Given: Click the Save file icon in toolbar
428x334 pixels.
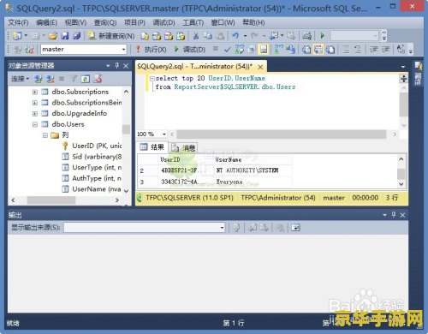Looking at the screenshot, I should click(x=65, y=36).
